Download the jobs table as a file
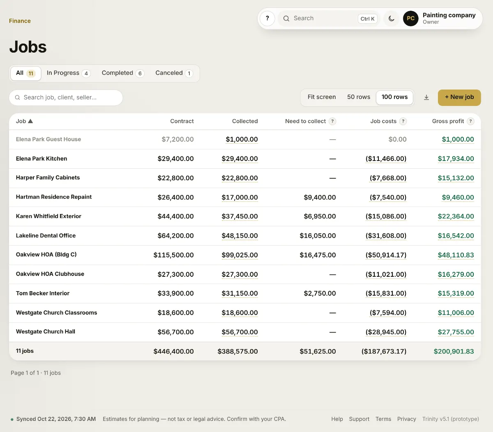The width and height of the screenshot is (493, 432). pos(426,97)
